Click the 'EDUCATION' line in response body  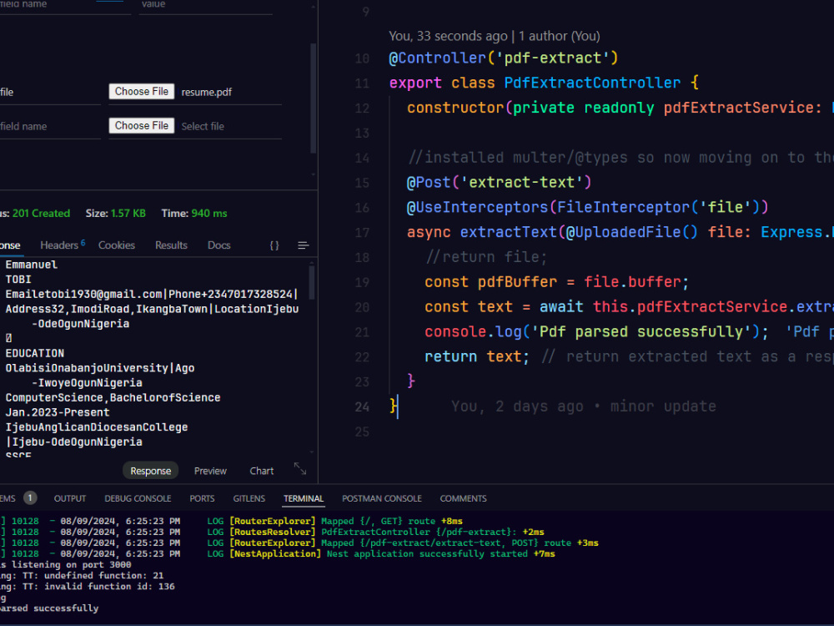pyautogui.click(x=34, y=353)
